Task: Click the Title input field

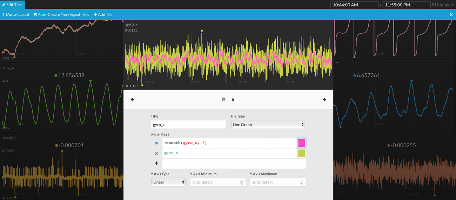Action: 188,125
